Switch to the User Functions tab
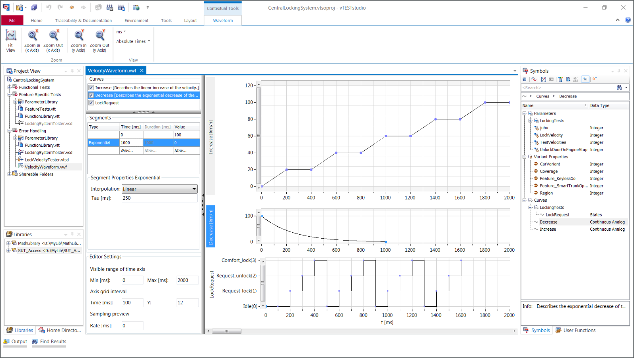 576,330
